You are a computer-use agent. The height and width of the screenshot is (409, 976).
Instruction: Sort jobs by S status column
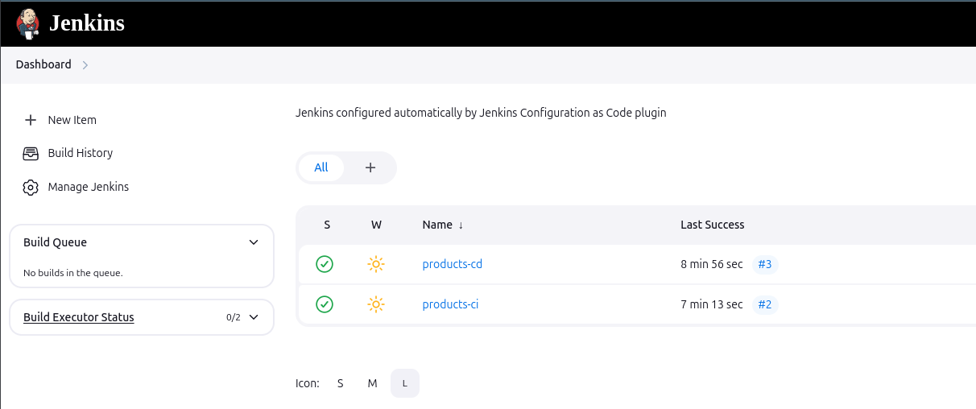327,225
